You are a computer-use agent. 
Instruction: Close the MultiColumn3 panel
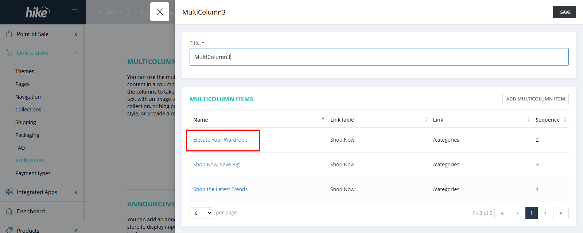click(x=159, y=12)
